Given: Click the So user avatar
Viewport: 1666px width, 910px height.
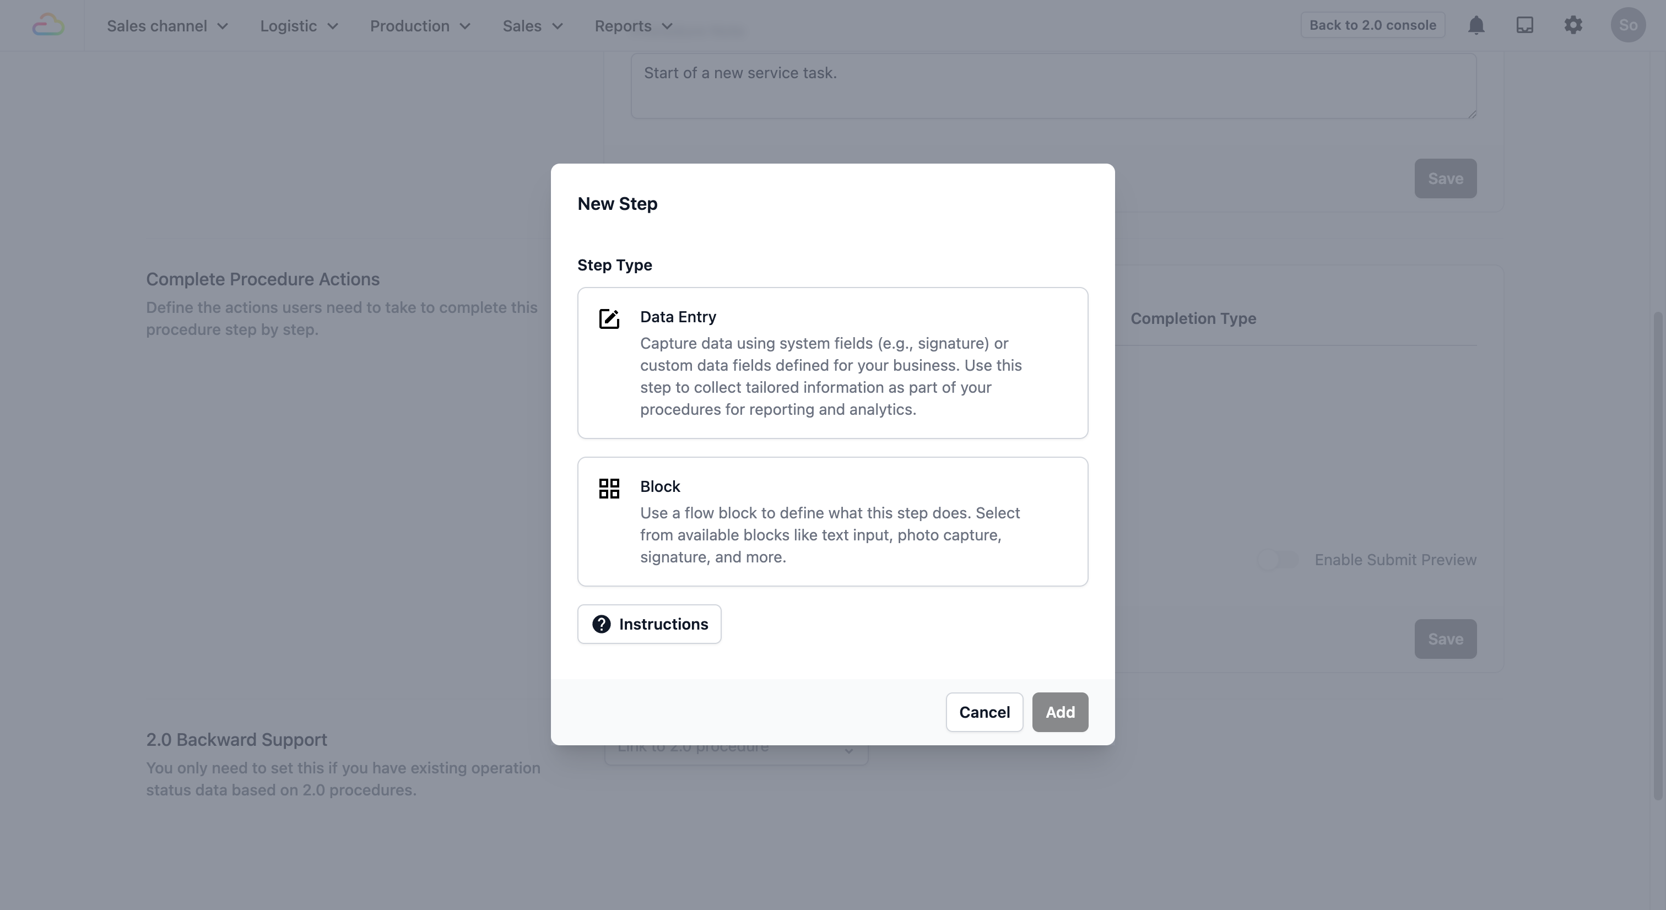Looking at the screenshot, I should click(x=1627, y=25).
